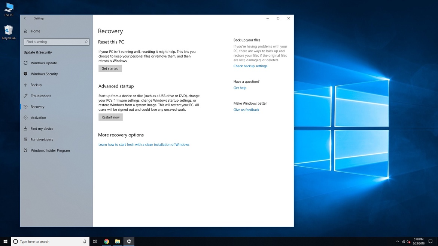Click the "More recovery options" heading
The width and height of the screenshot is (438, 246).
tap(121, 135)
